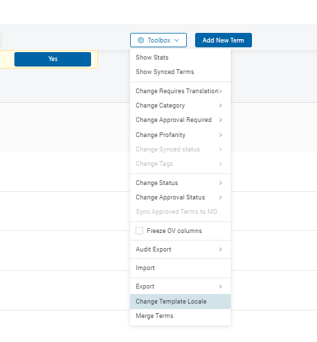Click the Add New Term button
Viewport: 317px width, 342px height.
[x=223, y=40]
